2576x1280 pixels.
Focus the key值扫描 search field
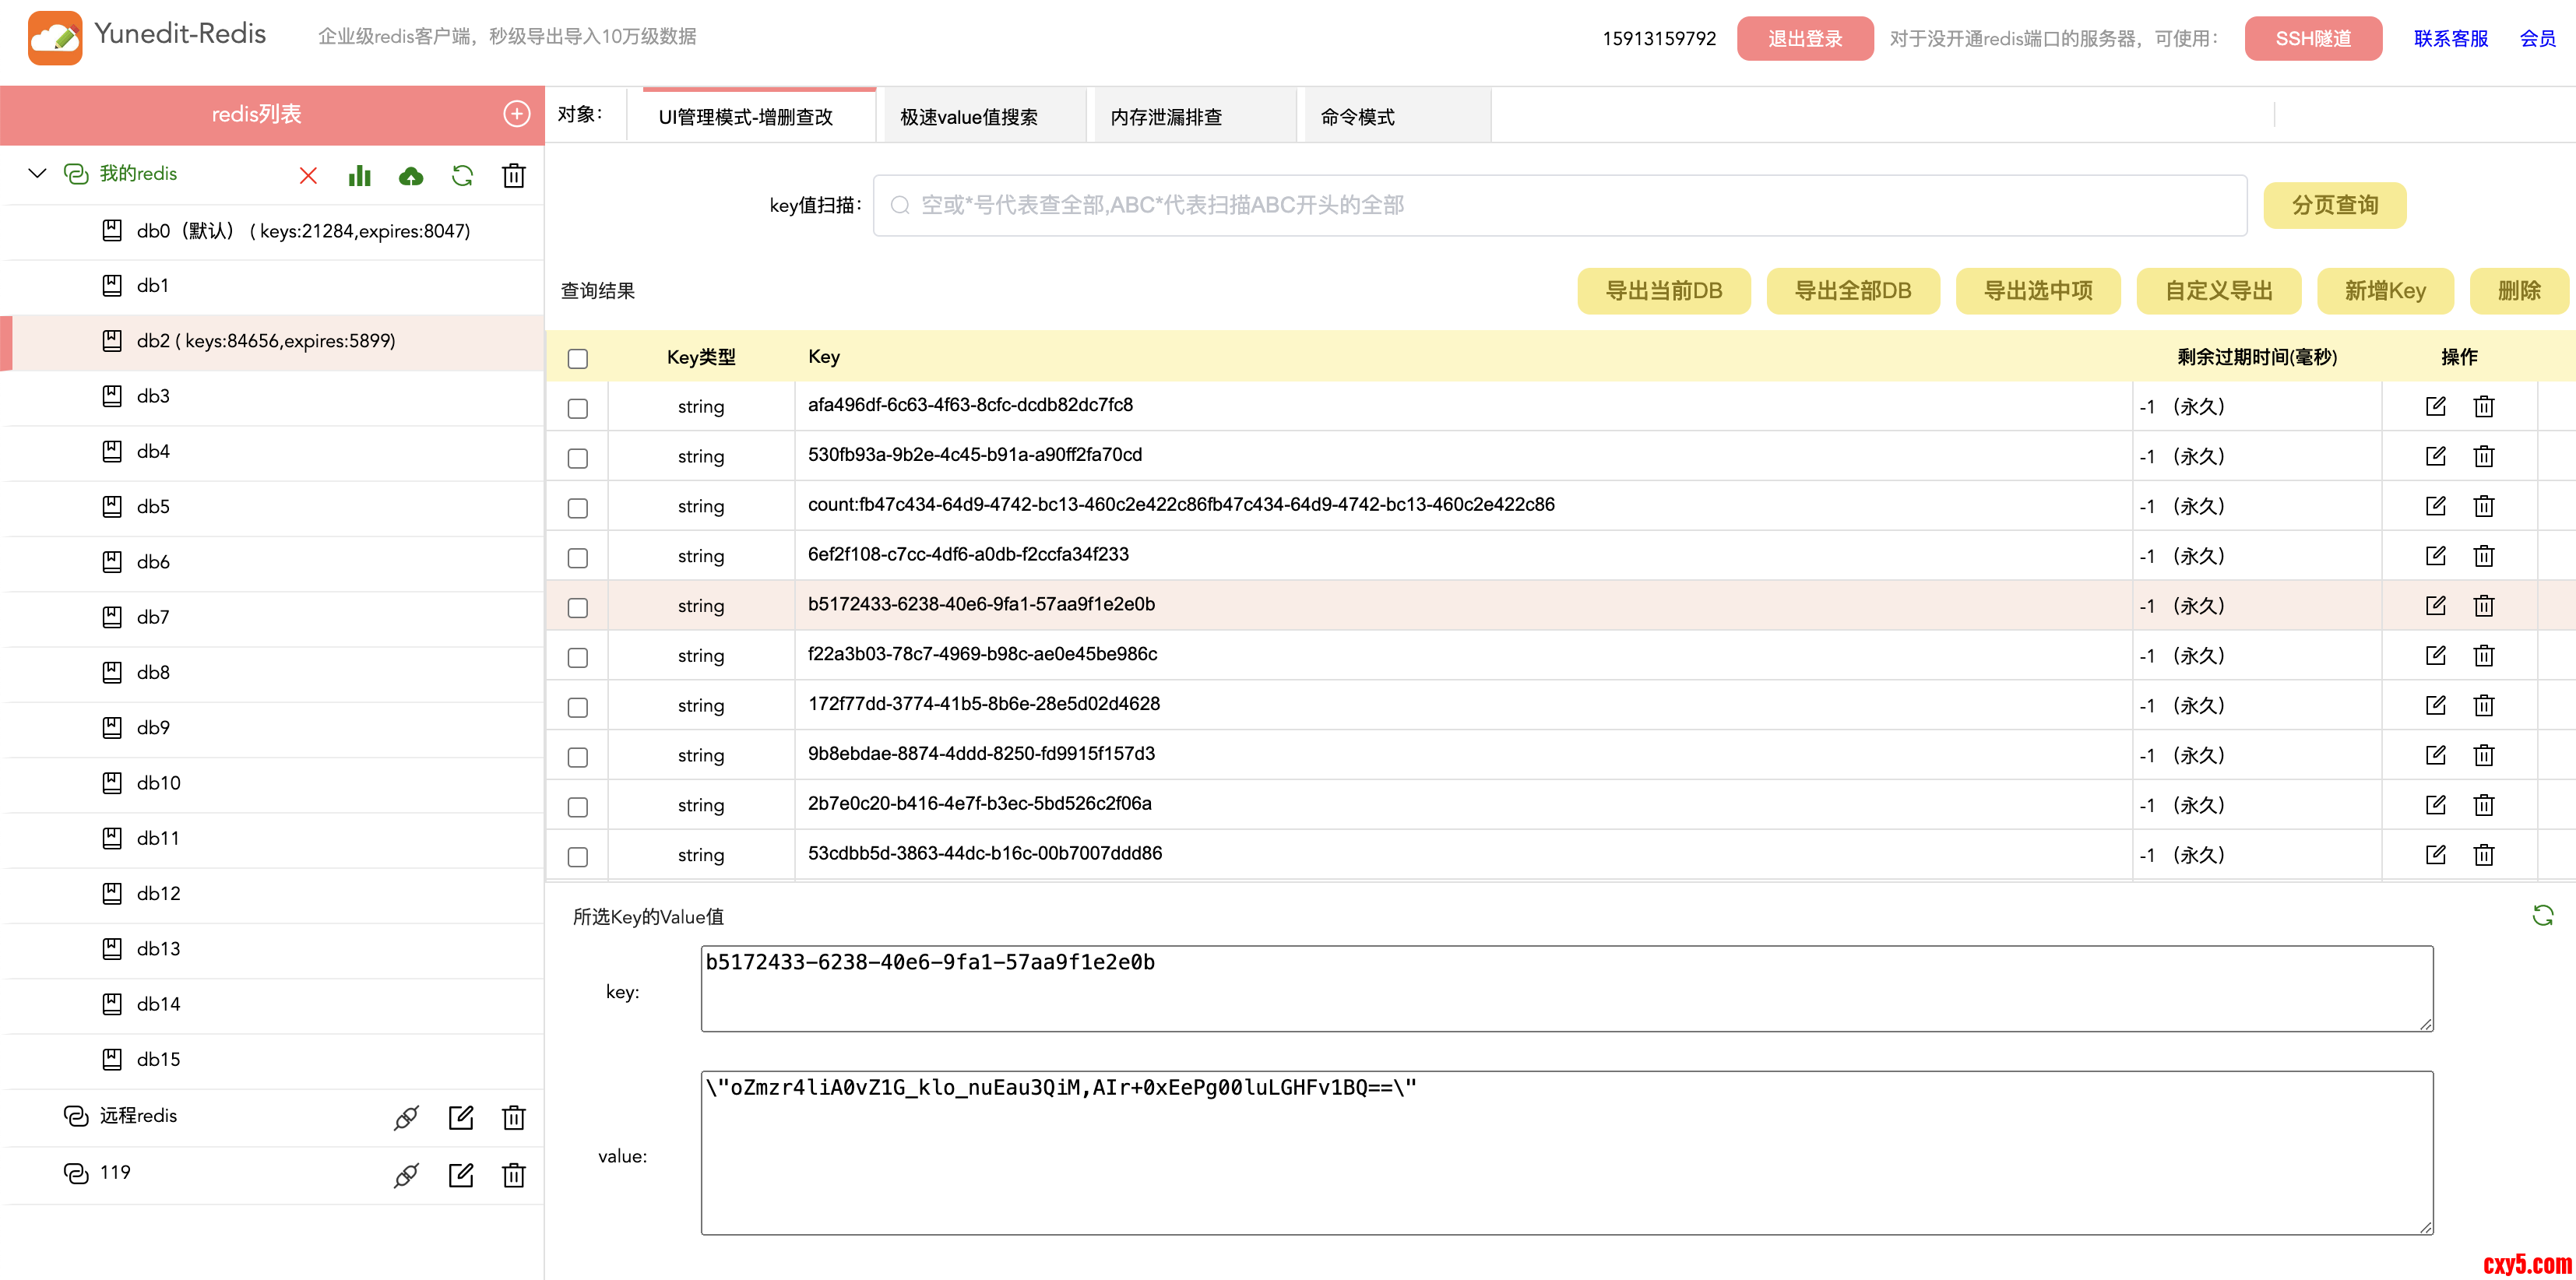pos(1560,205)
